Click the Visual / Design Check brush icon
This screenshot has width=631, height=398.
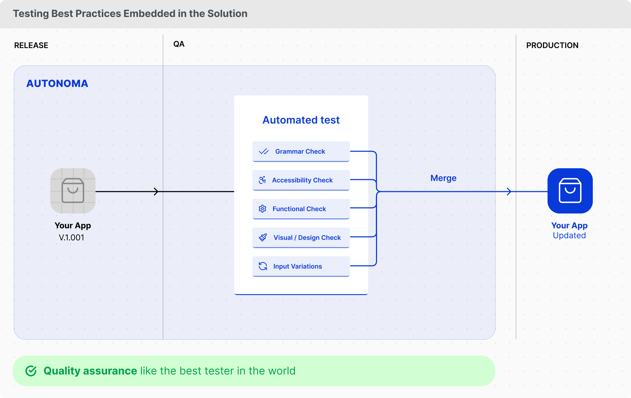pyautogui.click(x=262, y=238)
